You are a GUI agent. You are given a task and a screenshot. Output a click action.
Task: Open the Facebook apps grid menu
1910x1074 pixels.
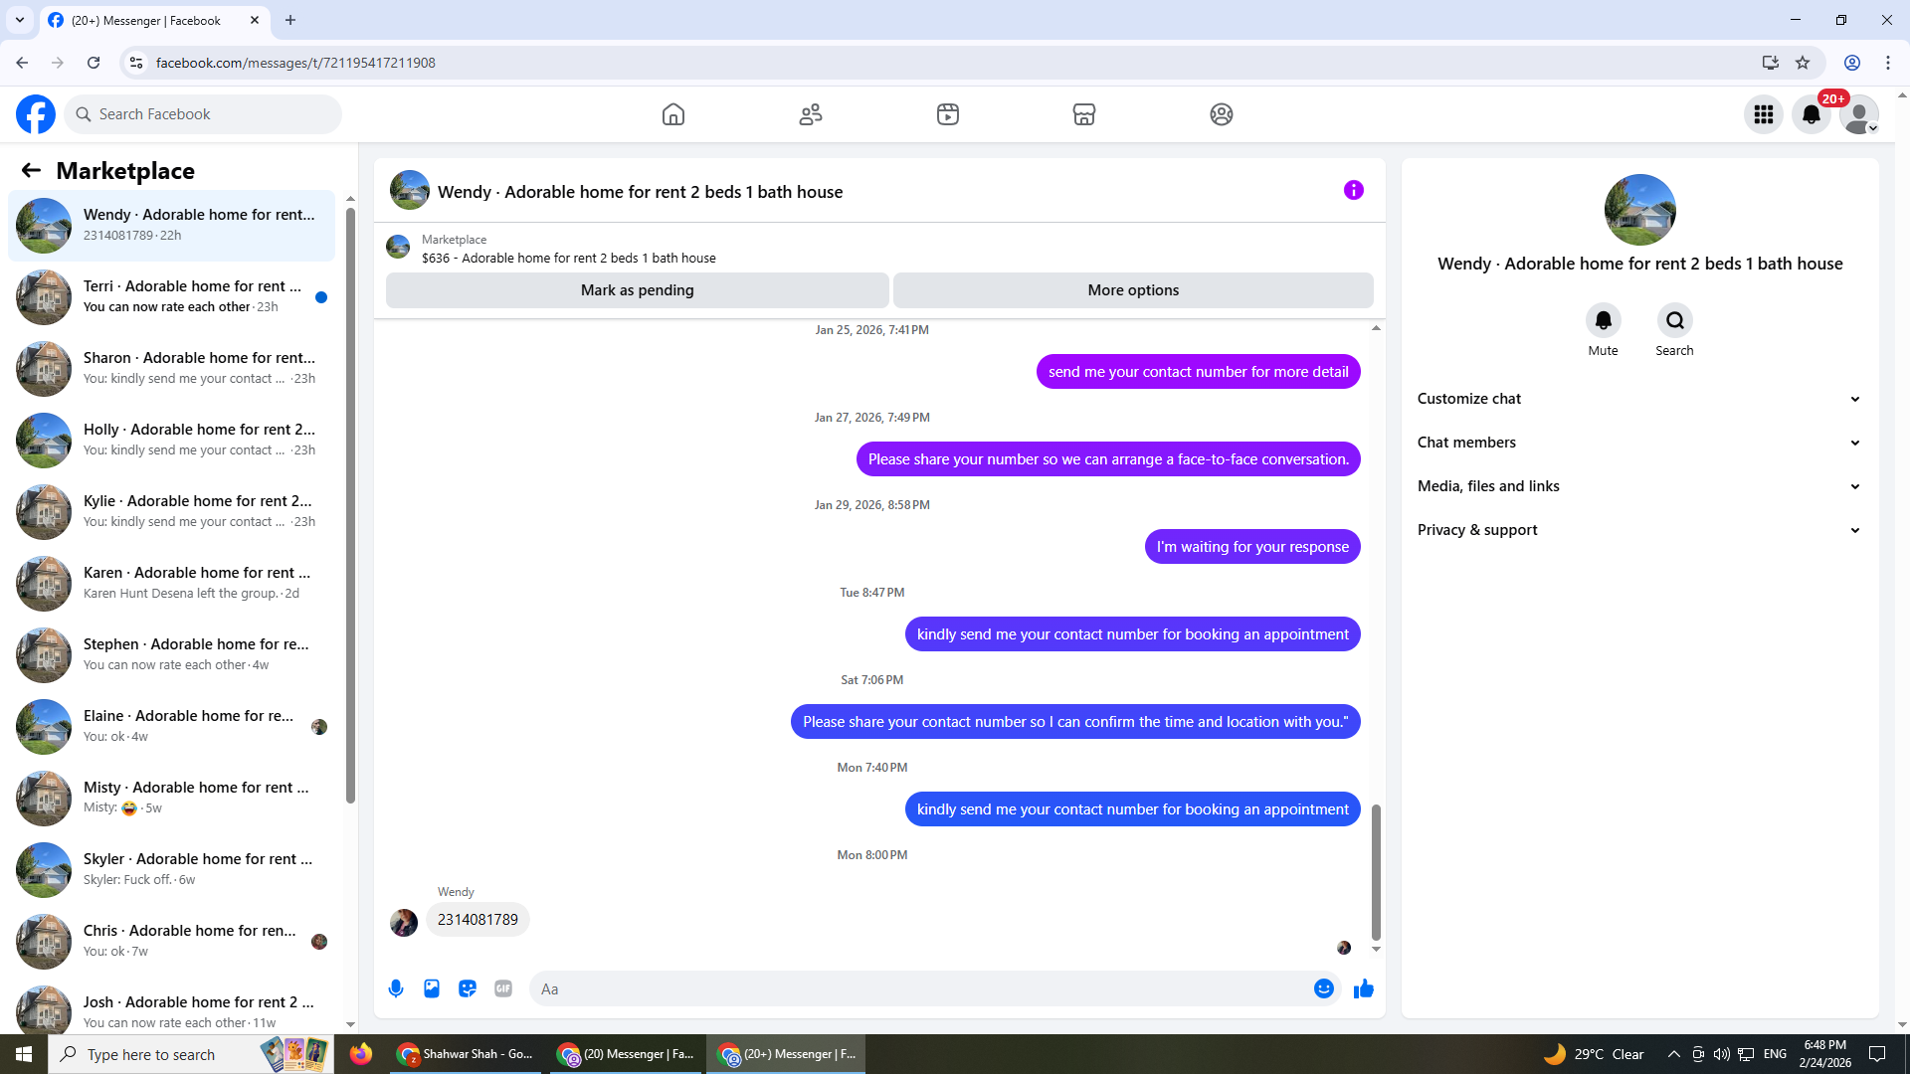pos(1763,114)
